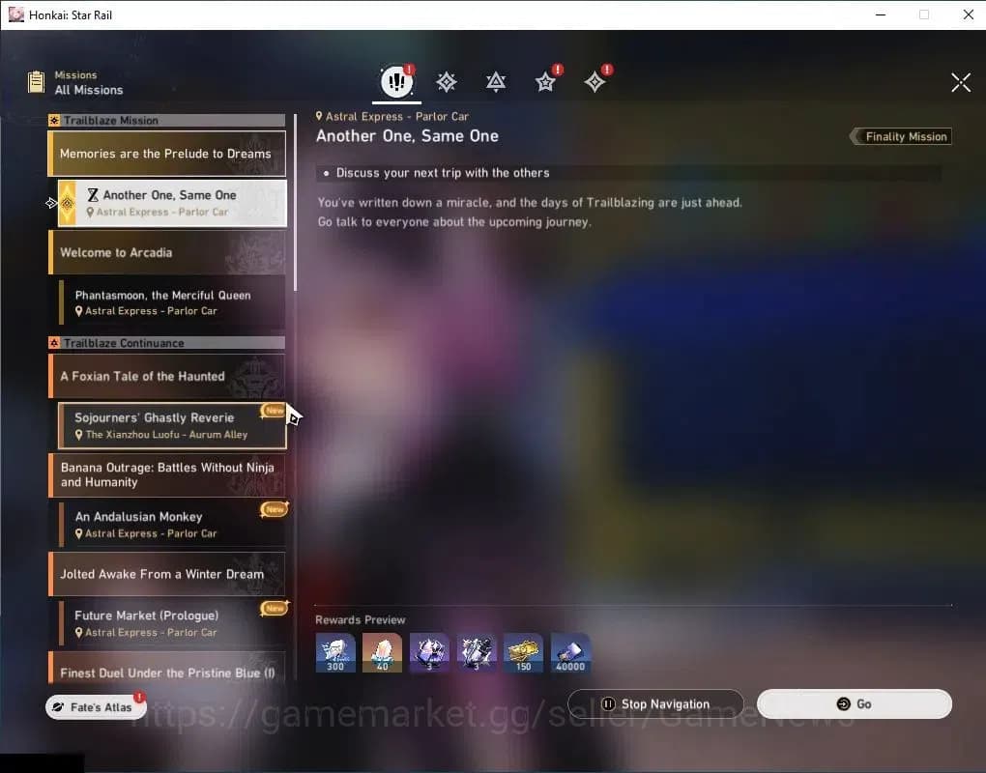
Task: Click the Finality Mission tag
Action: [x=901, y=136]
